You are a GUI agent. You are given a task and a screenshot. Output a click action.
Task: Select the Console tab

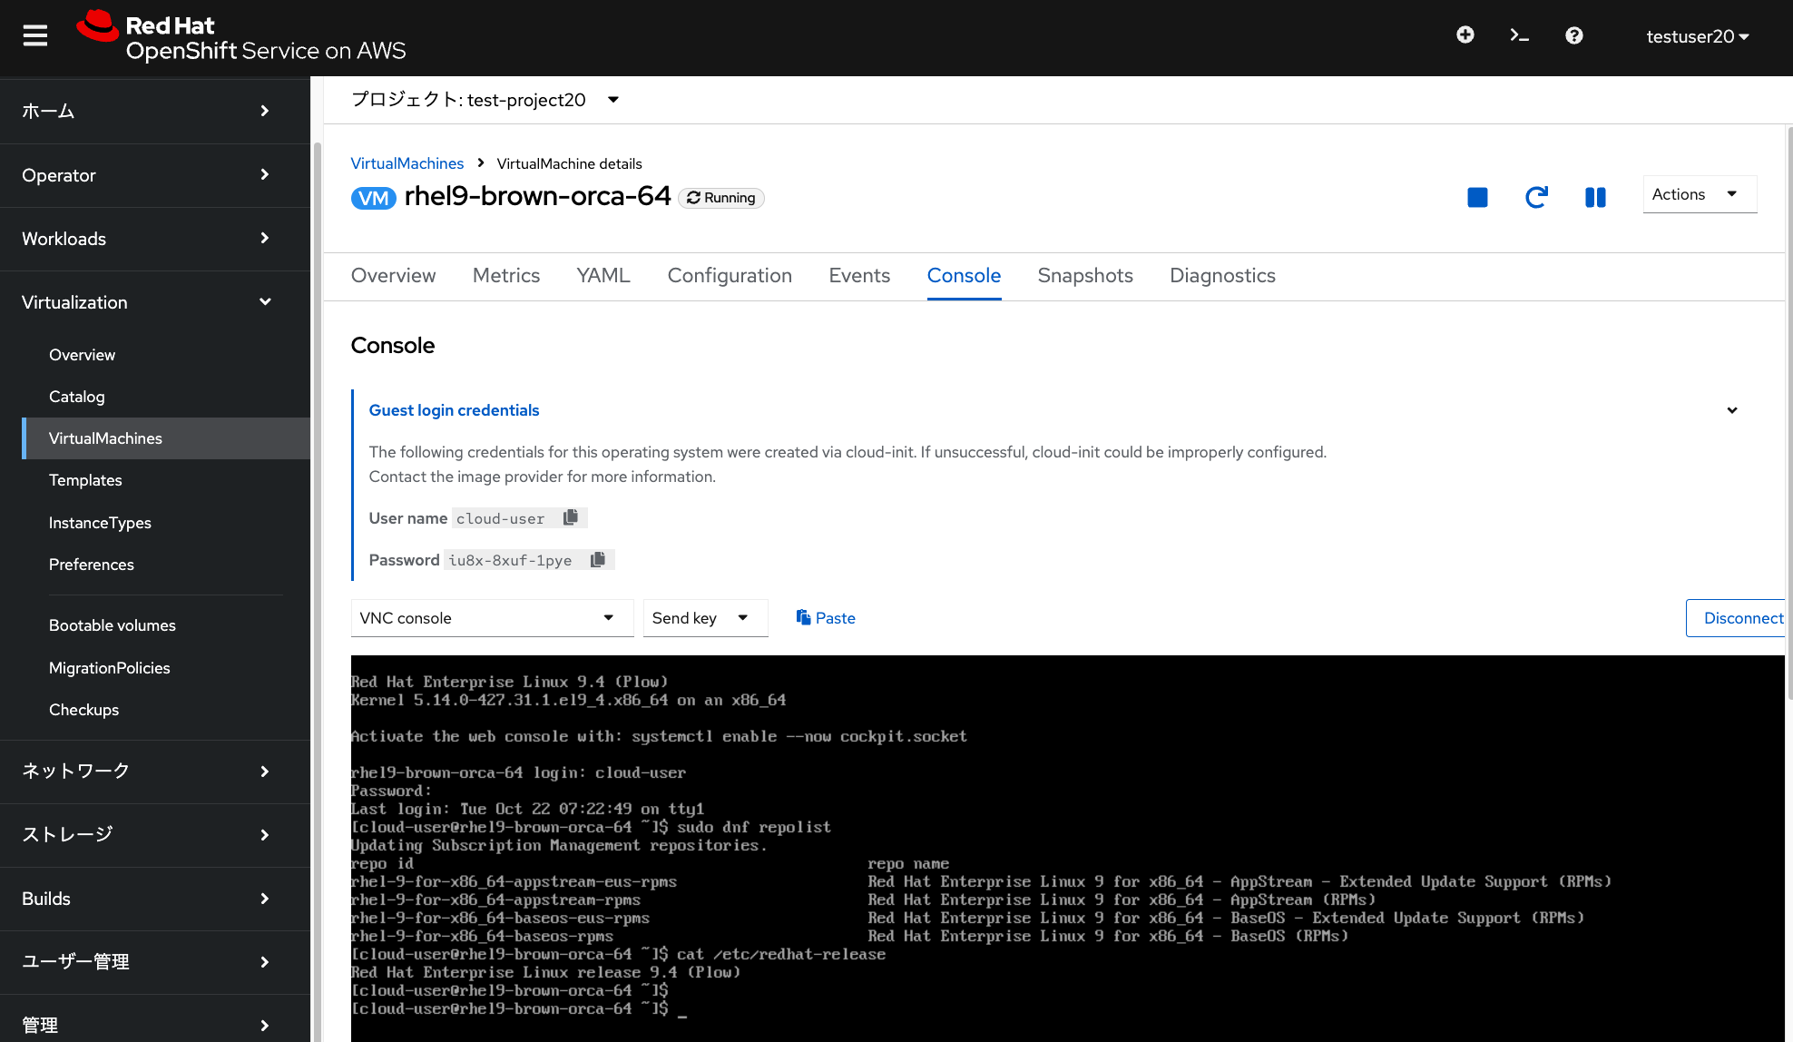[x=964, y=276]
